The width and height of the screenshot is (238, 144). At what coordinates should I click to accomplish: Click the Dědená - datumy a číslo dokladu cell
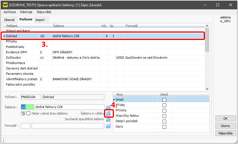[76, 58]
